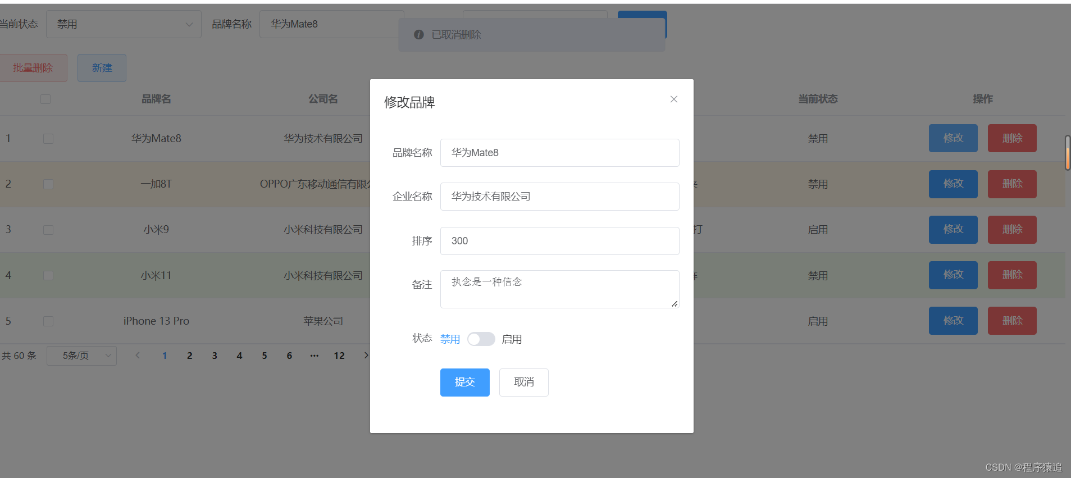Select pagination page 1

165,356
